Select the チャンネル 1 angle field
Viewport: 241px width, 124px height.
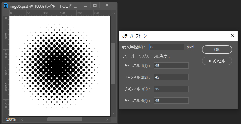click(x=171, y=66)
